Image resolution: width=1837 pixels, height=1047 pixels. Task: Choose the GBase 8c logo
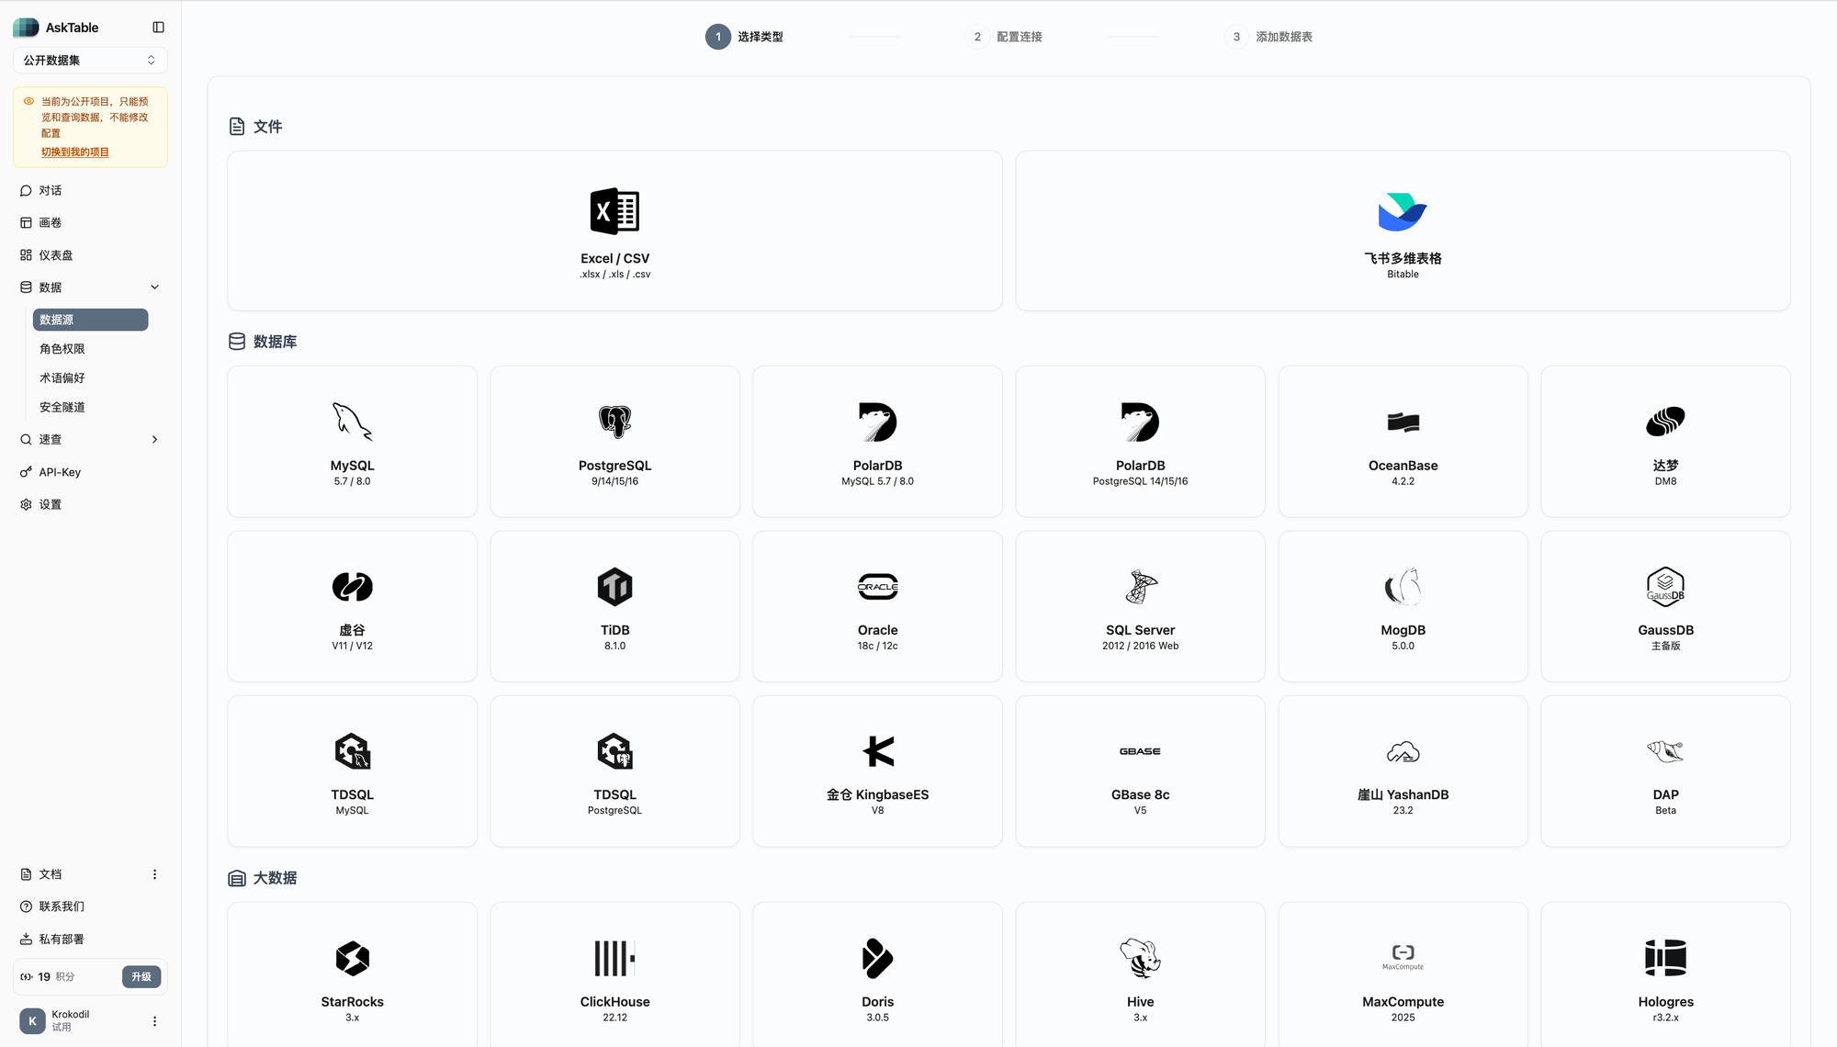(1140, 751)
